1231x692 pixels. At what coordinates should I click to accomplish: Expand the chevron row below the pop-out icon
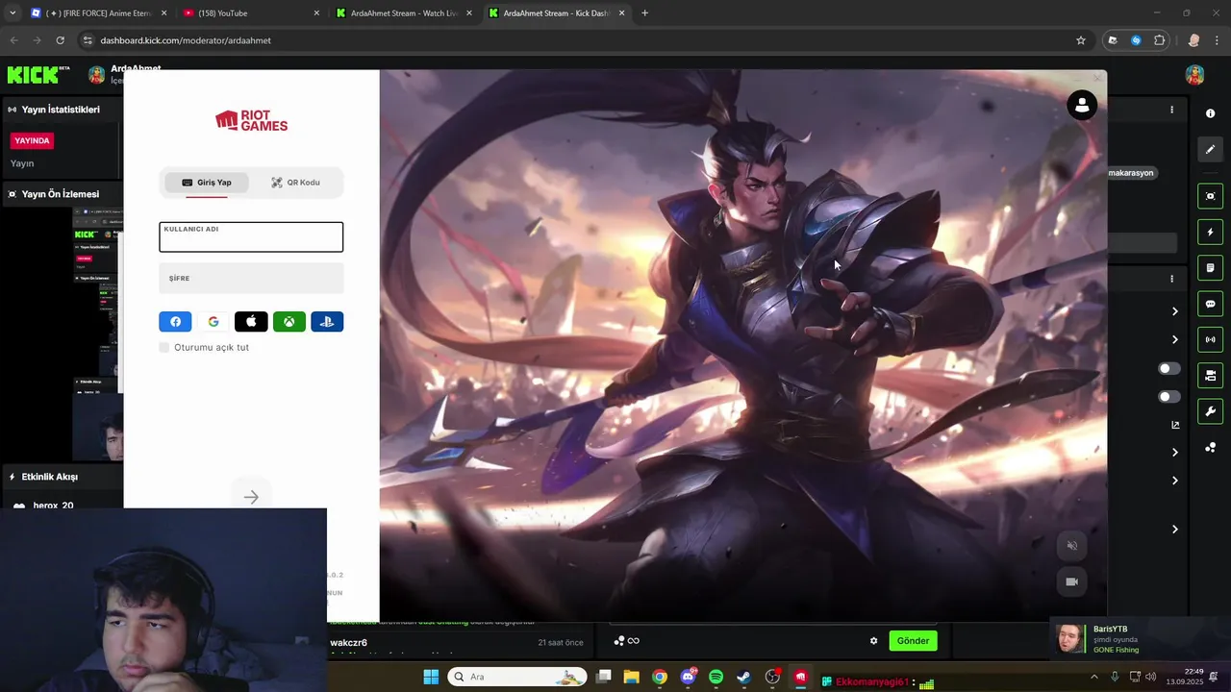pos(1174,452)
